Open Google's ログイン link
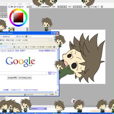The image size is (114, 114). [53, 51]
